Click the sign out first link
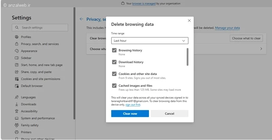The width and height of the screenshot is (272, 140). point(133,105)
